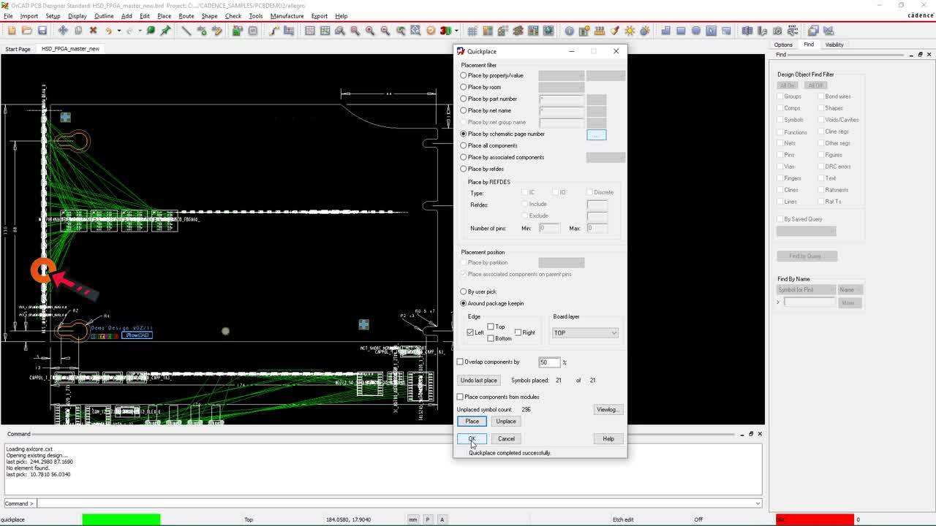Select the Move tool icon
This screenshot has height=526, width=936.
(x=63, y=31)
